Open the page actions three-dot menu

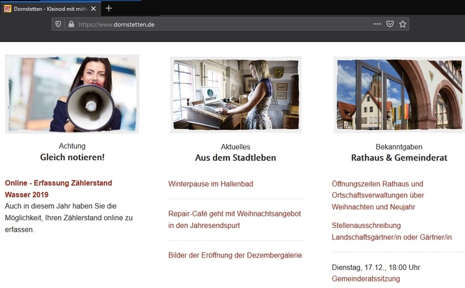(x=377, y=24)
